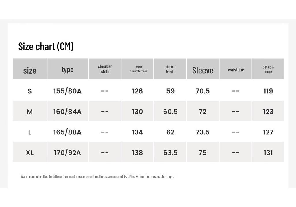Image resolution: width=296 pixels, height=207 pixels.
Task: Click chest value 130 in M row
Action: coord(137,112)
